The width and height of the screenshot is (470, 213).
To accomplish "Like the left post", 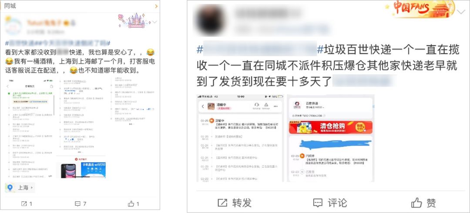I will 134,204.
